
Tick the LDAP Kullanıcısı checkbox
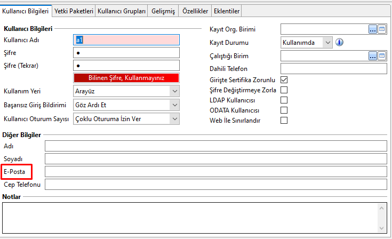tap(284, 100)
